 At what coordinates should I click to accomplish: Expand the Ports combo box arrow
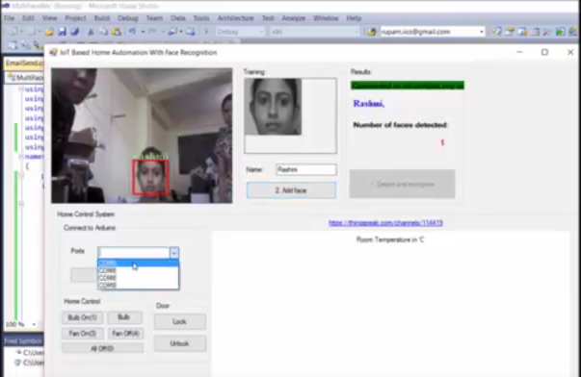click(x=173, y=253)
